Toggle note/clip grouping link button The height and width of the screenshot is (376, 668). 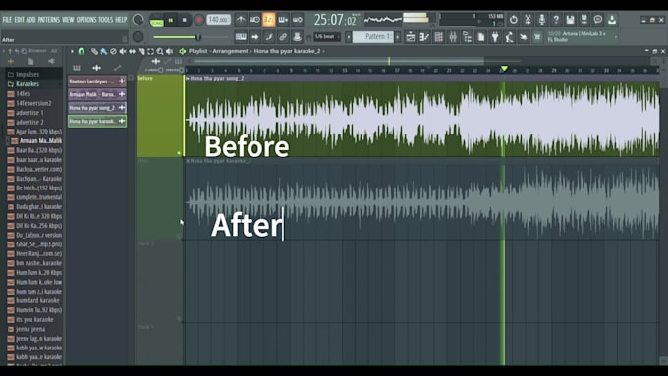tap(283, 37)
